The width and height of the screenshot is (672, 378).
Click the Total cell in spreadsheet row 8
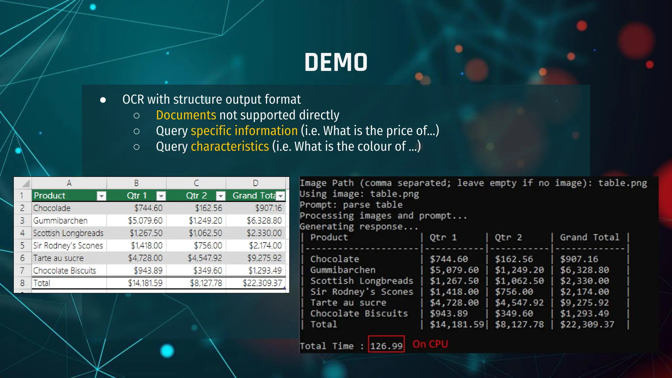[69, 283]
